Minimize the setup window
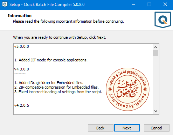The image size is (173, 135). point(133,5)
